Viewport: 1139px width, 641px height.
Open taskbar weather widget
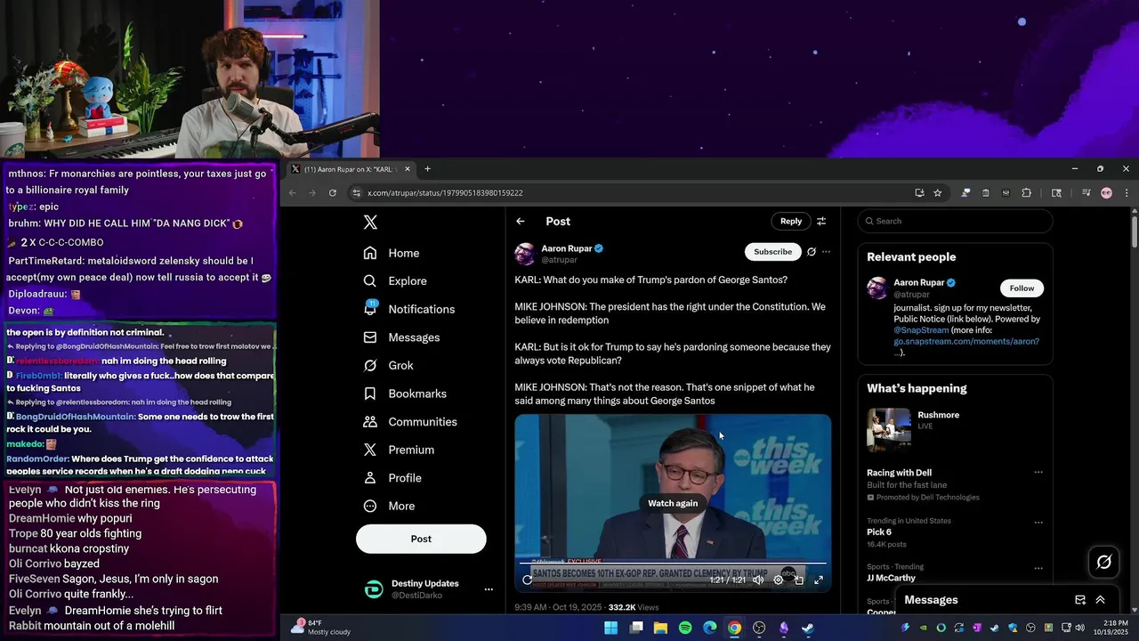click(x=320, y=628)
